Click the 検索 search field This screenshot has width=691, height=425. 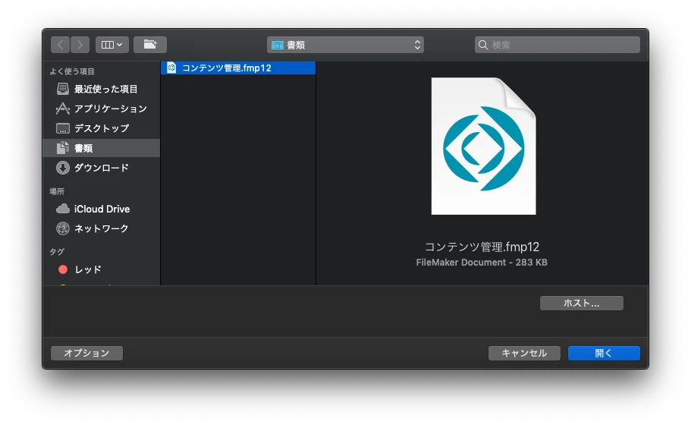click(557, 45)
